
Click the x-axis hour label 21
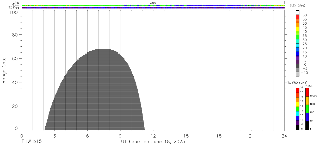click(x=252, y=136)
